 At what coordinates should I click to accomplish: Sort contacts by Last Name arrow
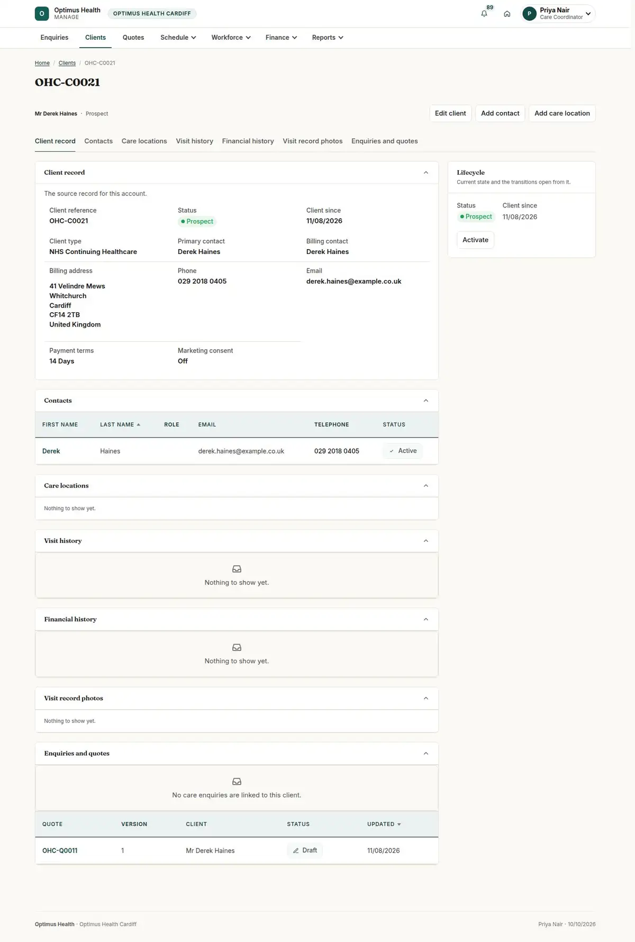coord(139,424)
